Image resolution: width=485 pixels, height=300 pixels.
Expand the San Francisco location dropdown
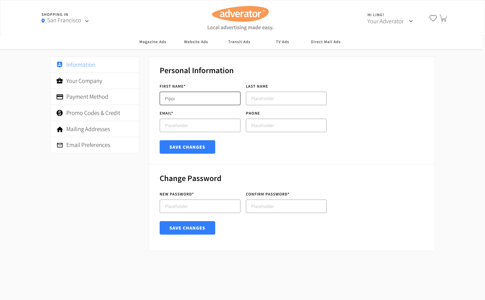pyautogui.click(x=87, y=21)
